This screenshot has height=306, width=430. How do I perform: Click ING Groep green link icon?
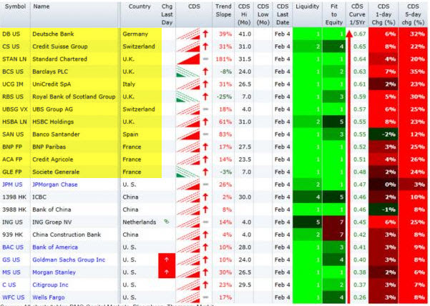click(167, 222)
